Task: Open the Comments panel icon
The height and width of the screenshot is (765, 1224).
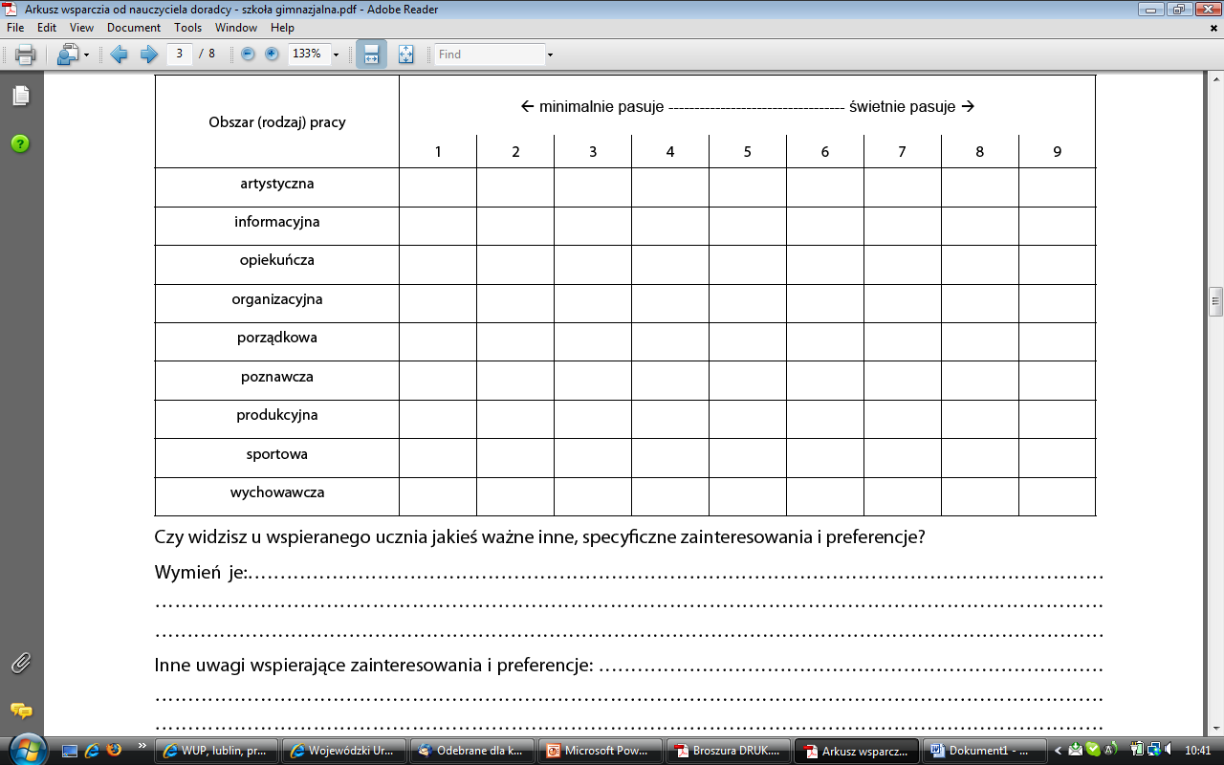Action: [x=20, y=710]
